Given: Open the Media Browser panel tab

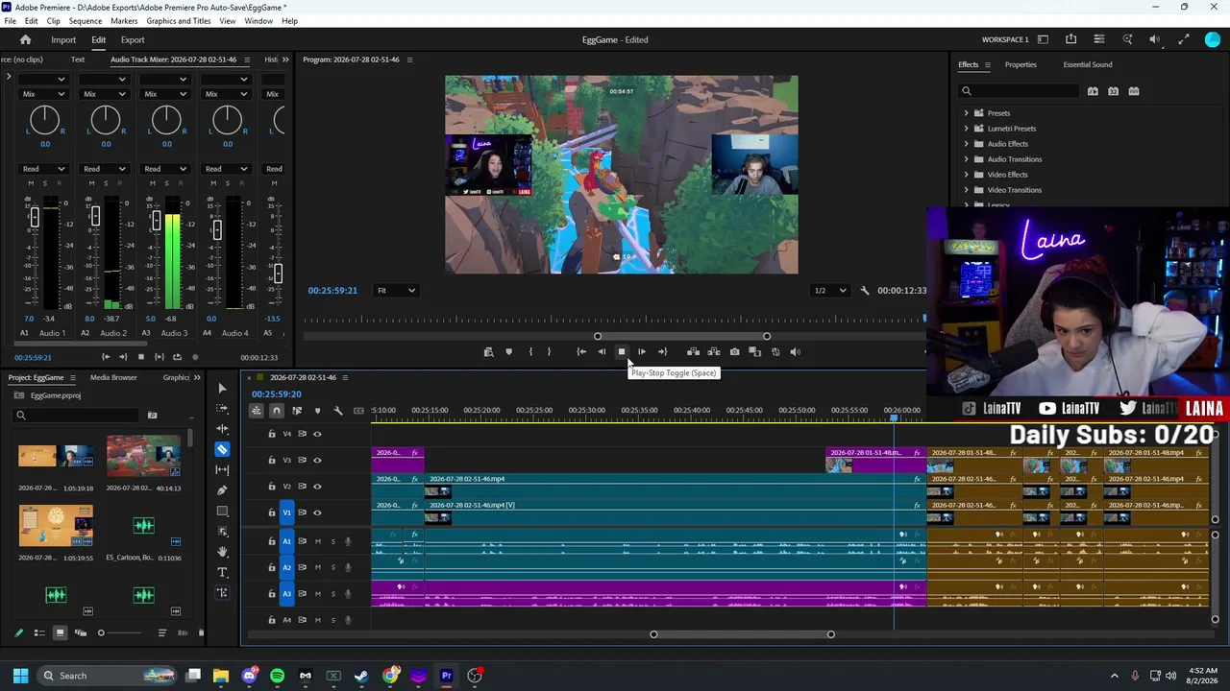Looking at the screenshot, I should click(x=113, y=378).
